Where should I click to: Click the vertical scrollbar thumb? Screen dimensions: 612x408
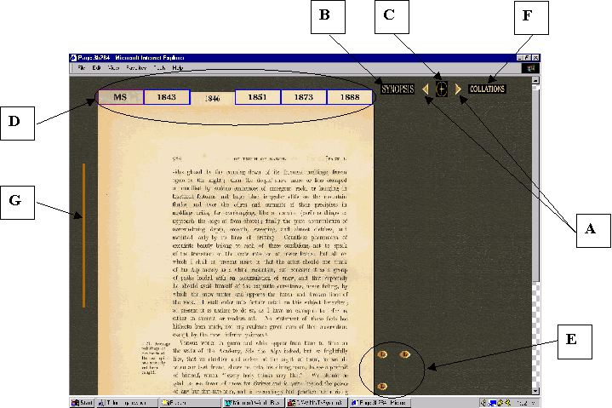tap(535, 184)
